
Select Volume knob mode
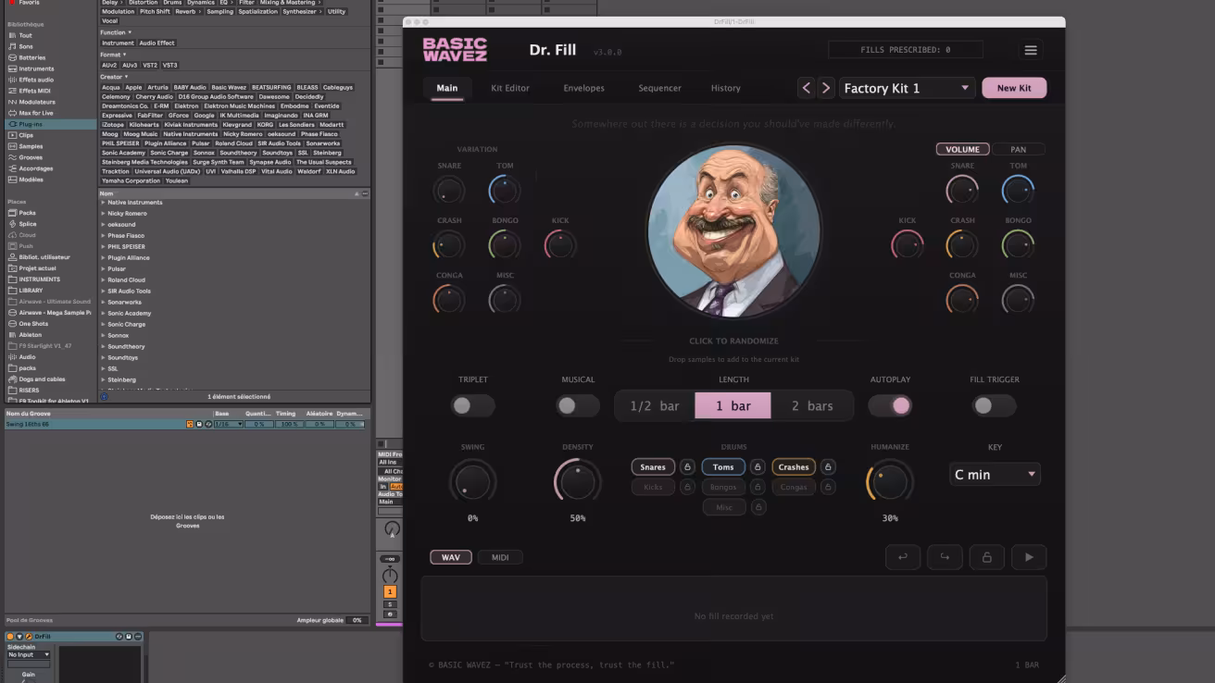click(x=962, y=149)
